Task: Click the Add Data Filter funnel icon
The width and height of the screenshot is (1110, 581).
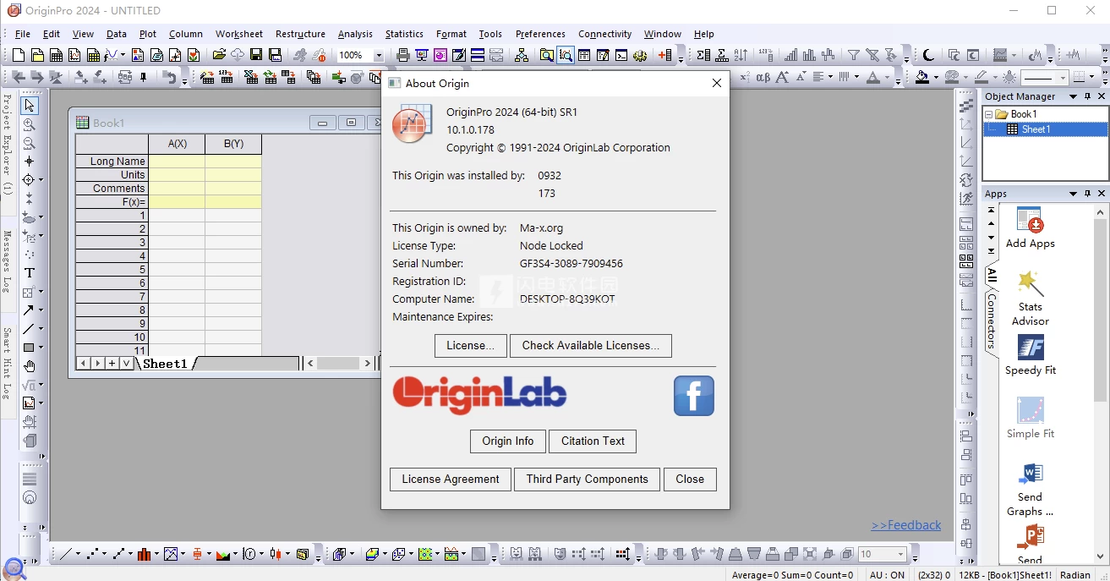Action: point(854,56)
